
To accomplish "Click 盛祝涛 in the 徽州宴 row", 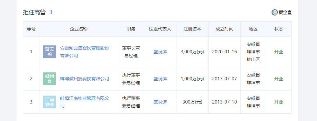I will 160,79.
